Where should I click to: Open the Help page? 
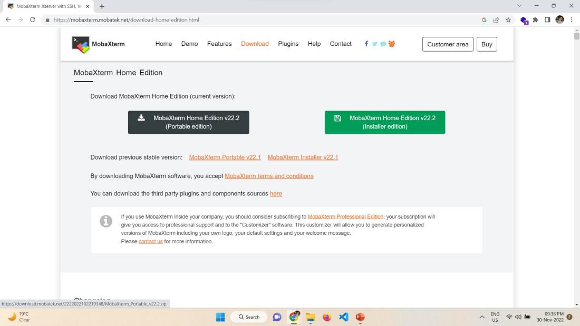[314, 44]
